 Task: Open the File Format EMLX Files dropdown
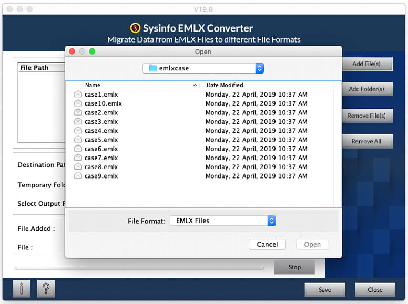click(x=272, y=221)
